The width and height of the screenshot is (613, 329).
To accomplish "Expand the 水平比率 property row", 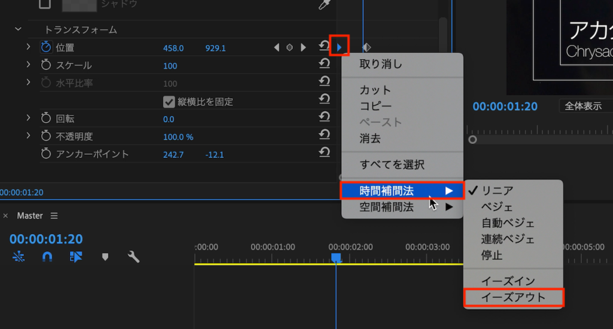I will [x=28, y=83].
